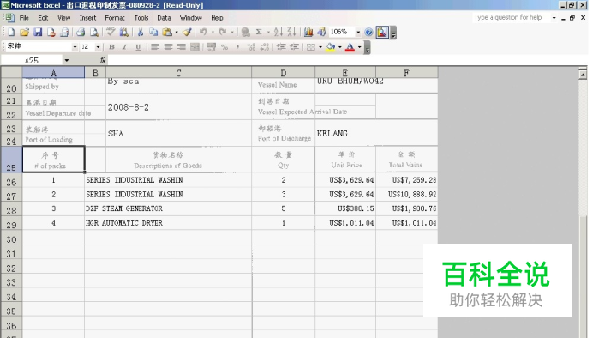Screen dimensions: 593x338
Task: Align cell text left
Action: point(155,47)
